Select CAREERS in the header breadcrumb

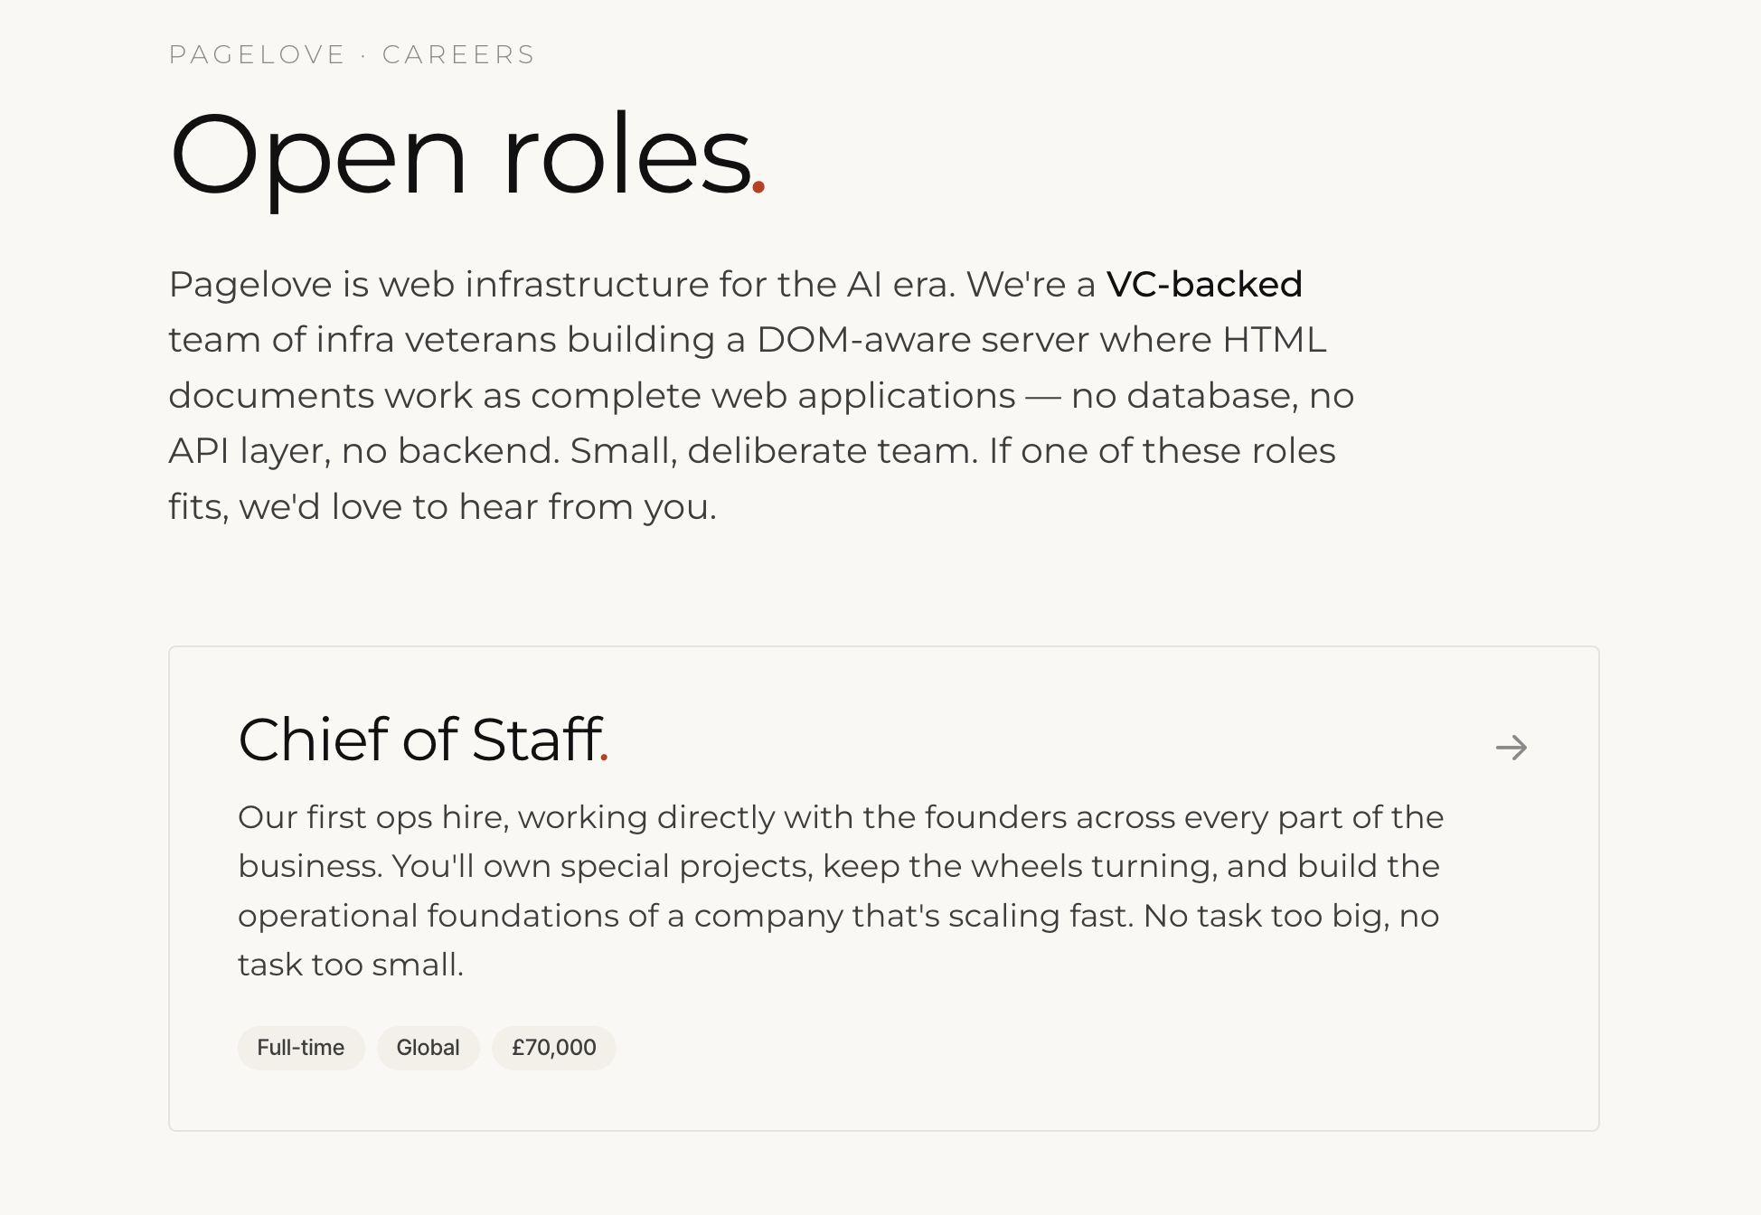pyautogui.click(x=458, y=54)
